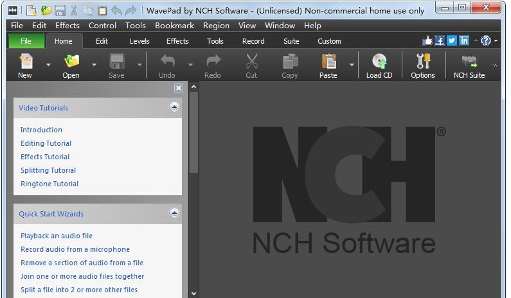Collapse the Quick Start Wizards section
This screenshot has height=298, width=511.
pyautogui.click(x=174, y=213)
